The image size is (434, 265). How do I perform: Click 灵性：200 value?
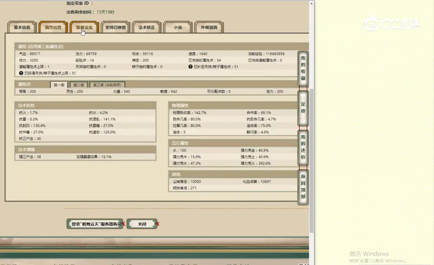coord(74,91)
